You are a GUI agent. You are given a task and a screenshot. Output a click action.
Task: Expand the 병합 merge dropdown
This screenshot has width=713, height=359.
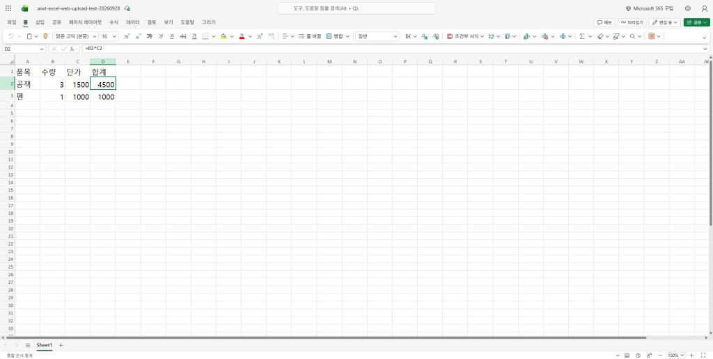[x=348, y=36]
